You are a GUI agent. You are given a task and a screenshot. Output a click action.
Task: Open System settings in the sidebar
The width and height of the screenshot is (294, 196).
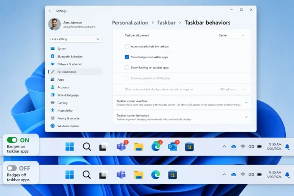click(x=75, y=49)
